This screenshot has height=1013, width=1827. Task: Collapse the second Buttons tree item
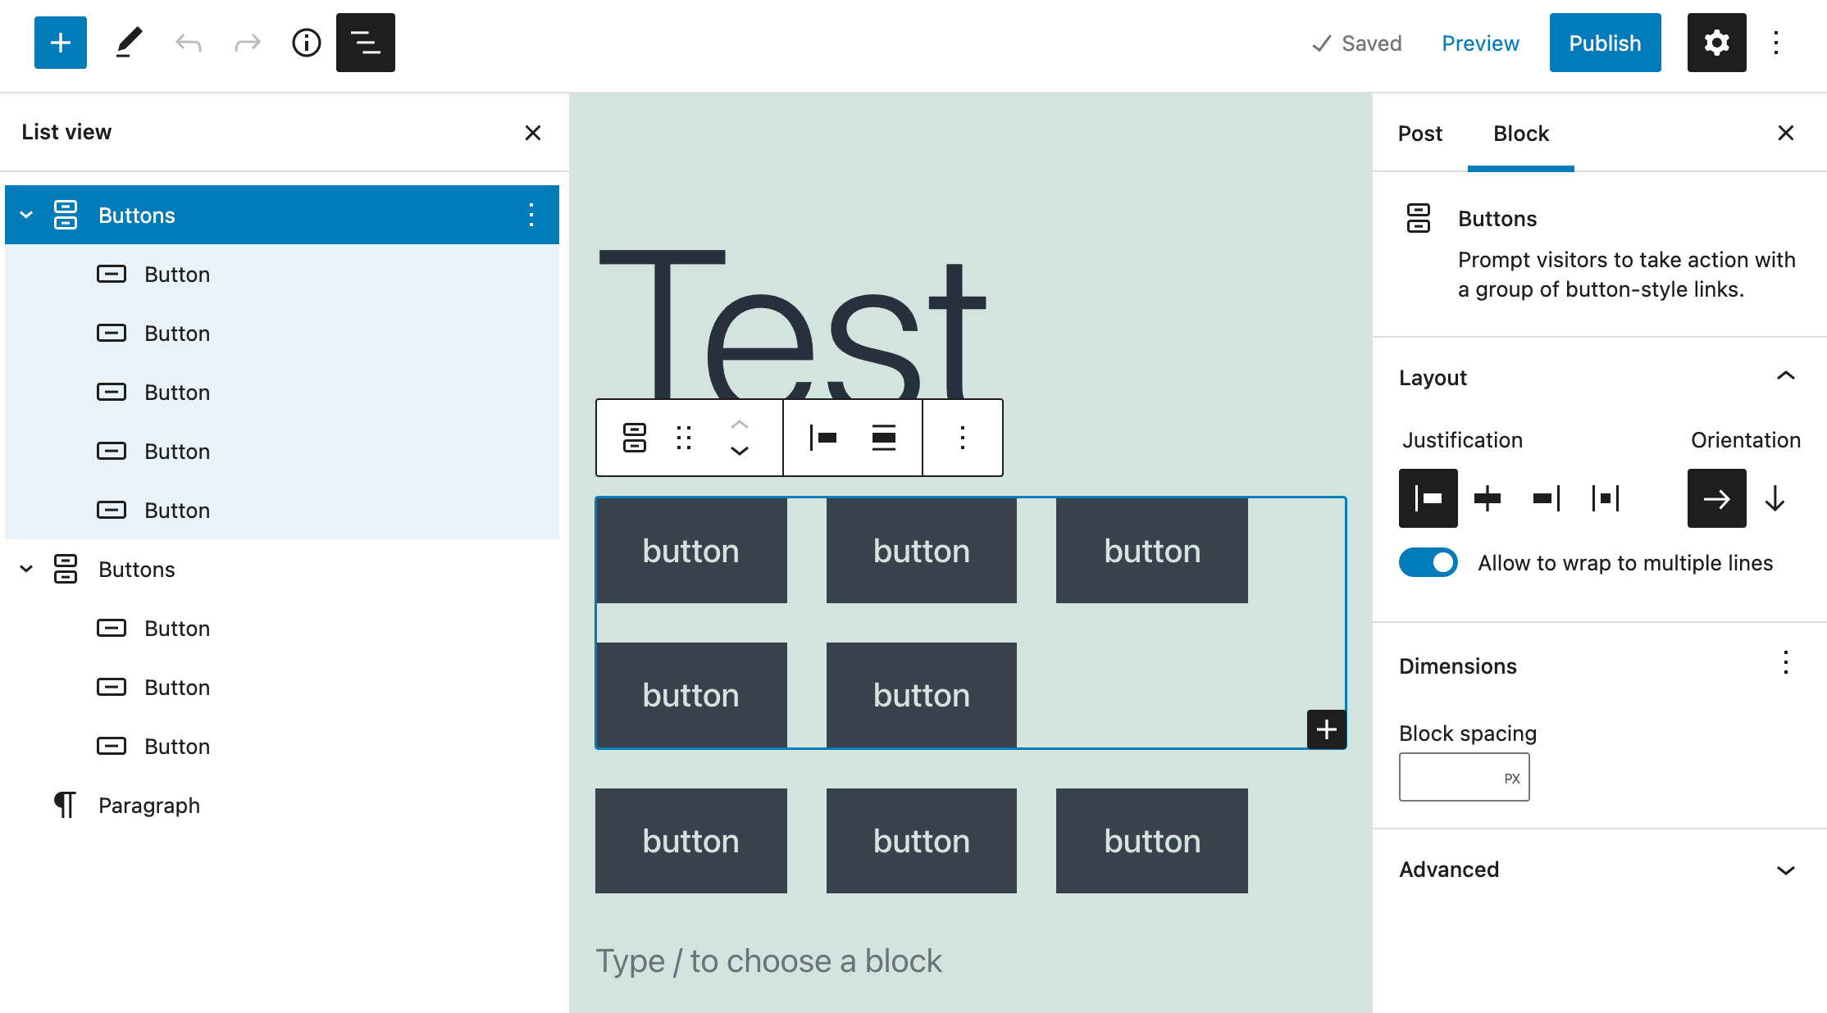[26, 569]
